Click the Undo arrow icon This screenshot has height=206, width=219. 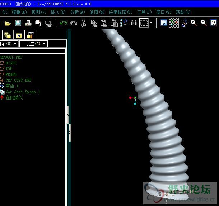(x=64, y=23)
